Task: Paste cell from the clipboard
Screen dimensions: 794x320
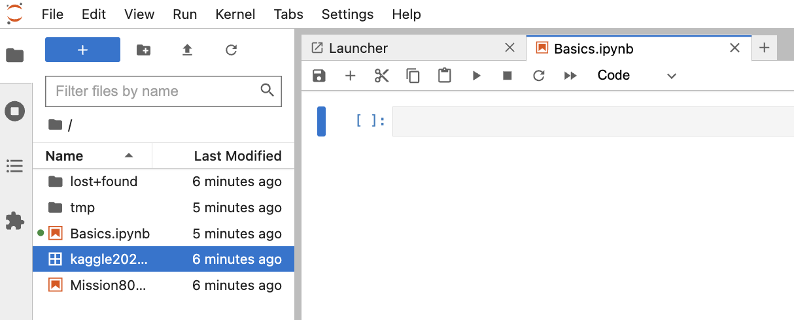Action: 445,76
